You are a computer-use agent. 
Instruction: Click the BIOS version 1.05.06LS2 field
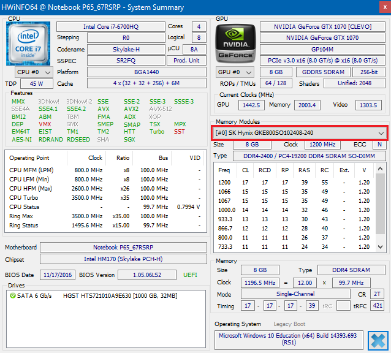147,275
